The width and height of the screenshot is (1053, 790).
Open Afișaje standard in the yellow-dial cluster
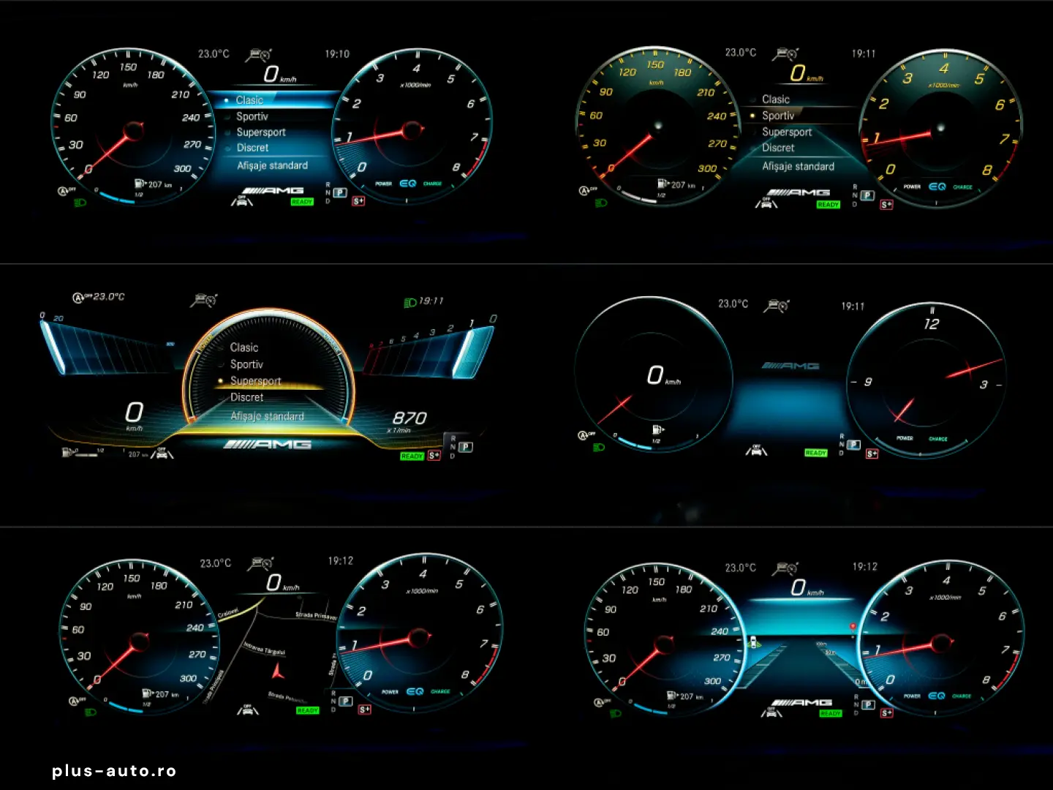(798, 167)
